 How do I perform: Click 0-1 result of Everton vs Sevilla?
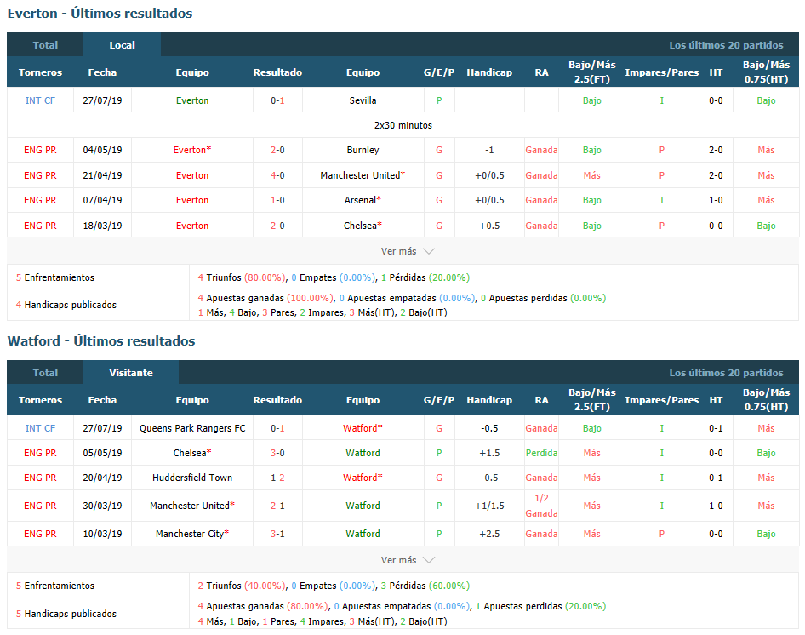click(x=277, y=100)
